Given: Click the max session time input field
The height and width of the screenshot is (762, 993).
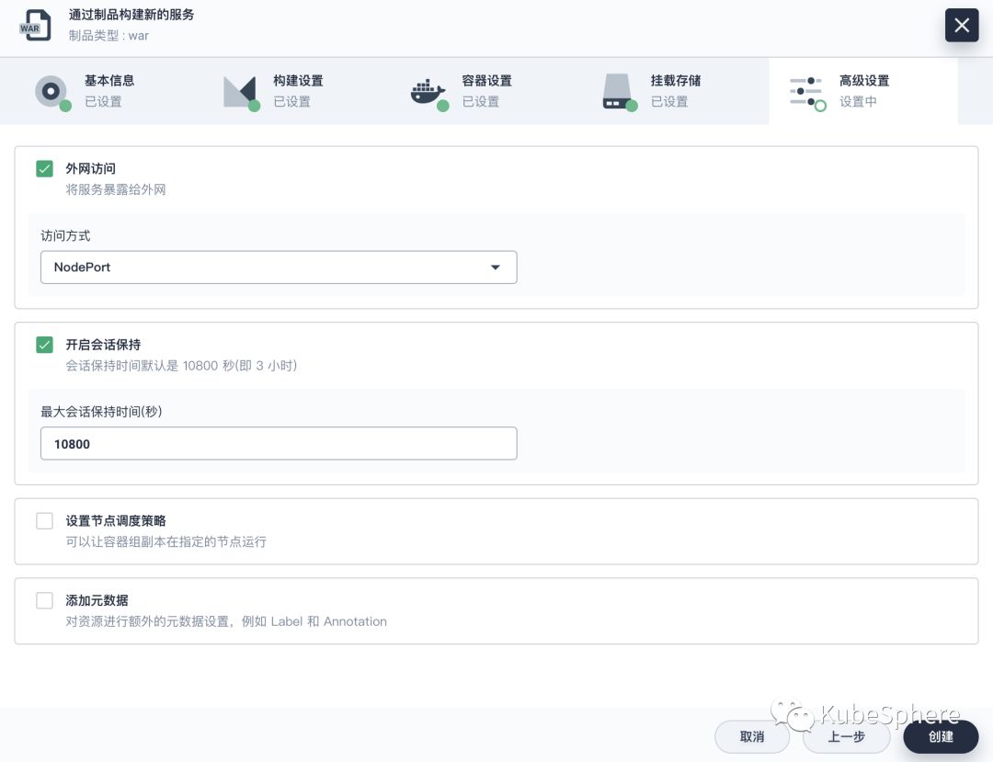Looking at the screenshot, I should (x=279, y=444).
